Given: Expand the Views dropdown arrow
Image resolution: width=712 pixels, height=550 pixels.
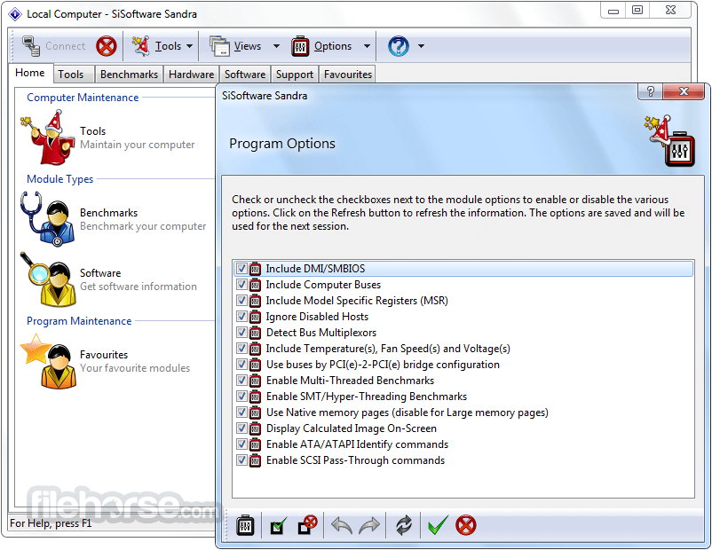Looking at the screenshot, I should point(276,46).
